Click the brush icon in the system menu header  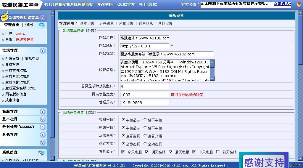coord(4,16)
